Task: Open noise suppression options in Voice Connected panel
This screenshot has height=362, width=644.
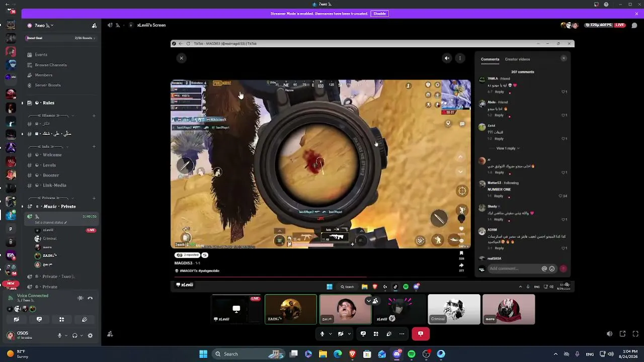Action: [x=80, y=298]
